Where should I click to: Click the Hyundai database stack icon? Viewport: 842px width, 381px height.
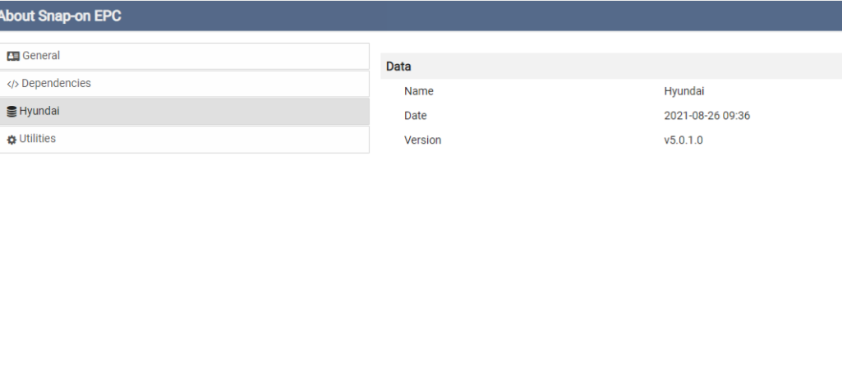12,112
